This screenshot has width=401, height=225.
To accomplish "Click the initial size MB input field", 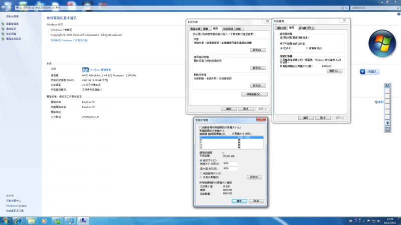I will pos(230,163).
